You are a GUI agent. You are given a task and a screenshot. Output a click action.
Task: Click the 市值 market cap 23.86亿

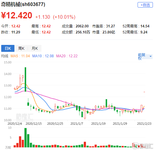click(x=109, y=32)
